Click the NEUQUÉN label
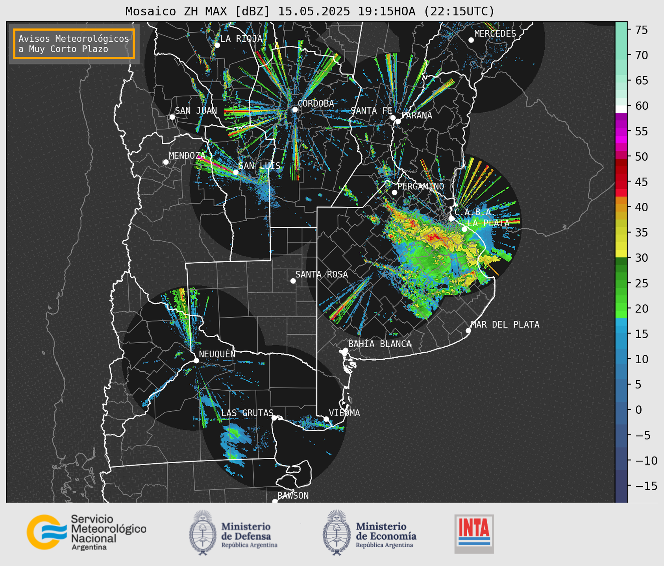664x566 pixels. (217, 354)
